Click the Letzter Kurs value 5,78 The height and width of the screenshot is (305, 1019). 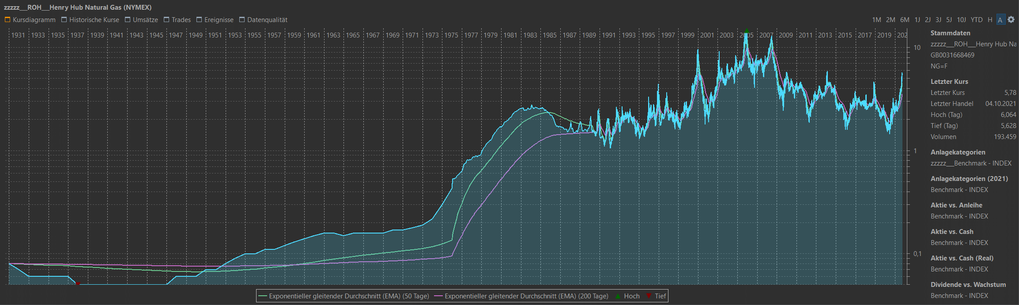point(1010,93)
